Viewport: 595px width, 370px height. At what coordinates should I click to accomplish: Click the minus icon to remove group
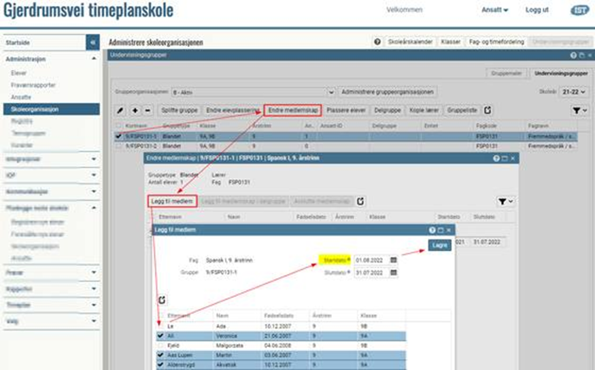148,110
